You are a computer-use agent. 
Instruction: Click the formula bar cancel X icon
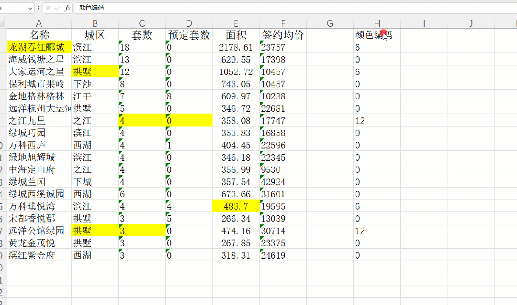point(48,8)
